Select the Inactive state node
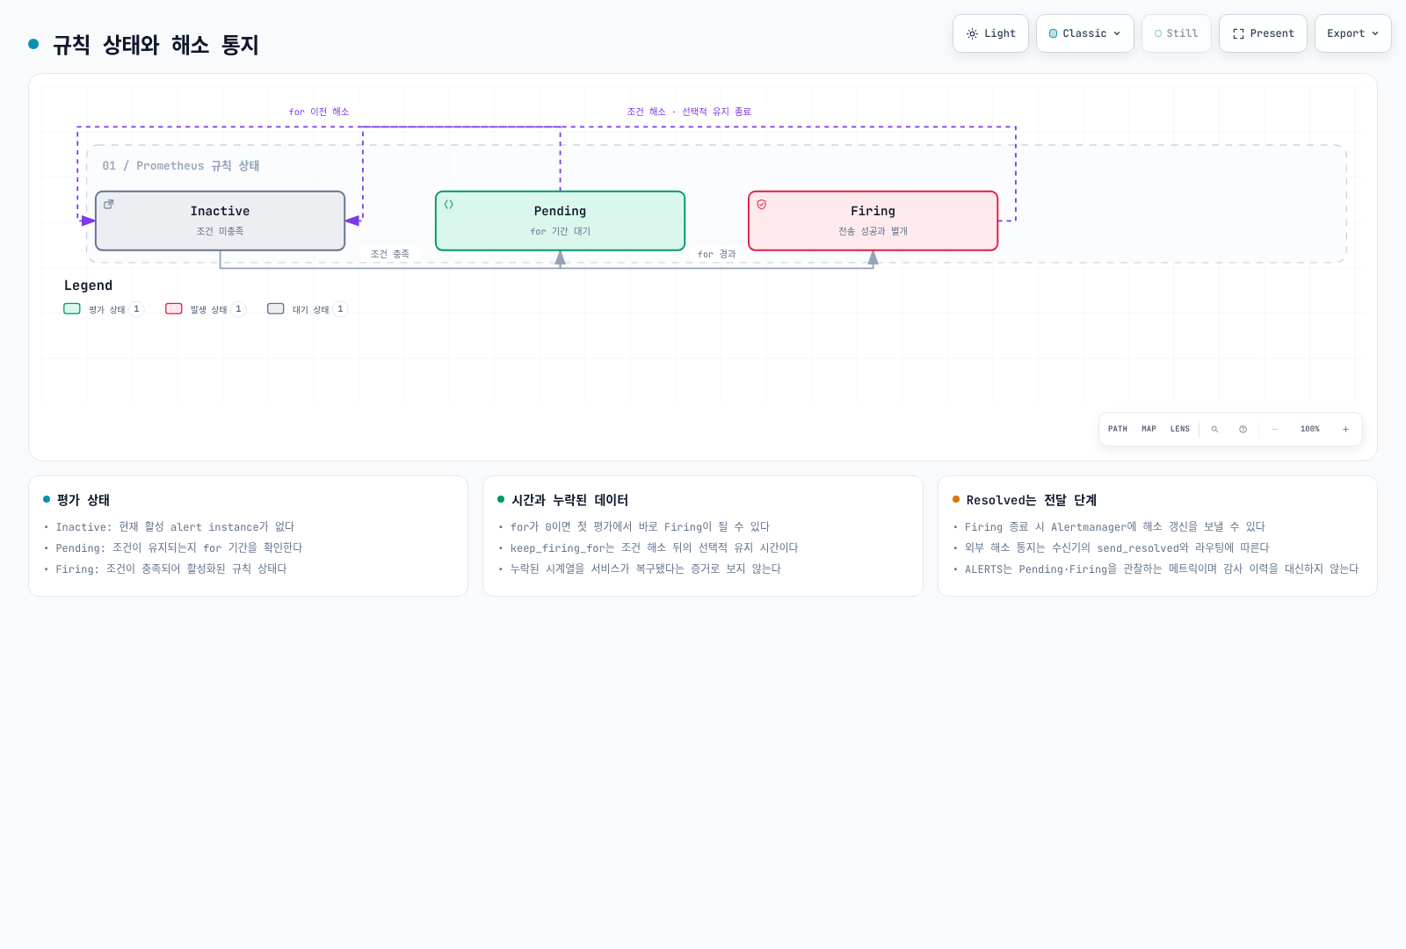Viewport: 1406px width, 949px height. coord(220,221)
